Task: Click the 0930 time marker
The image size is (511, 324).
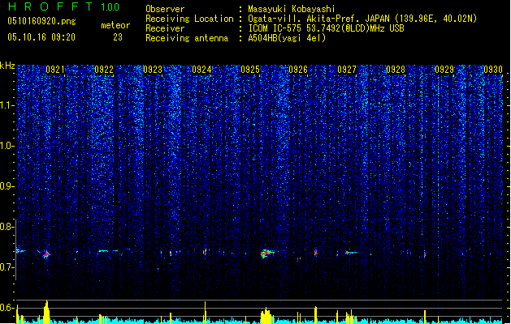Action: click(x=493, y=70)
